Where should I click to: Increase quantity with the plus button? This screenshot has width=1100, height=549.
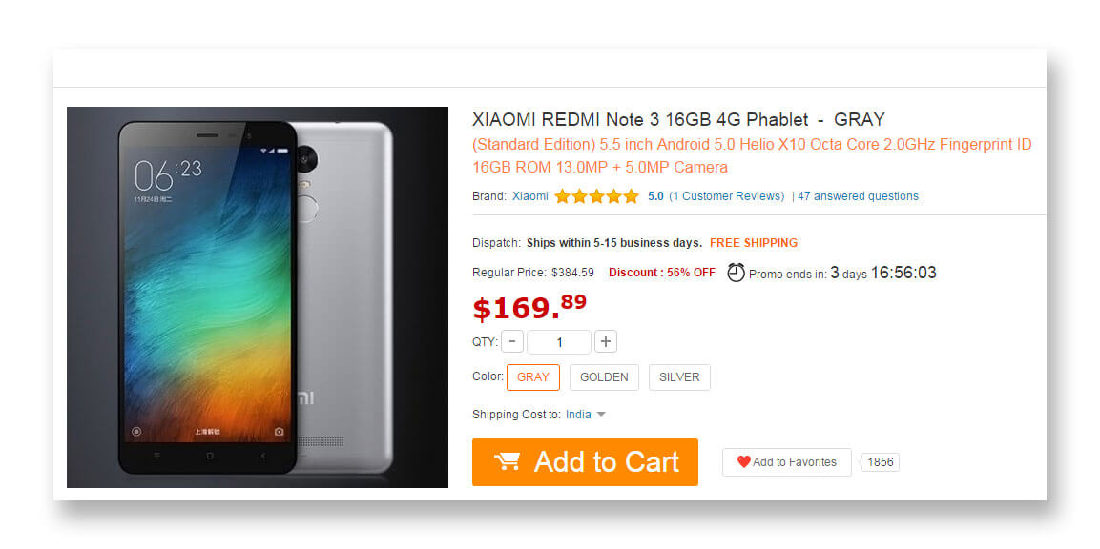point(606,342)
